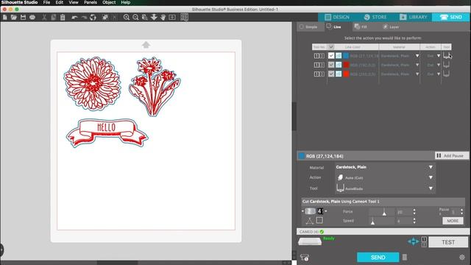The height and width of the screenshot is (265, 471).
Task: Click the Open file folder icon
Action: [14, 17]
